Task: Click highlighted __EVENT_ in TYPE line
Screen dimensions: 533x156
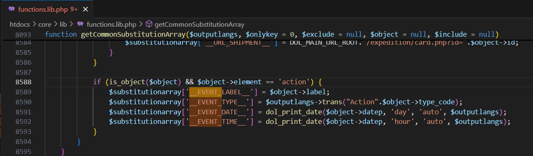Action: 206,102
